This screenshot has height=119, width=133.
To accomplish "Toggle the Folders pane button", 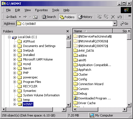I will pos(67,17).
